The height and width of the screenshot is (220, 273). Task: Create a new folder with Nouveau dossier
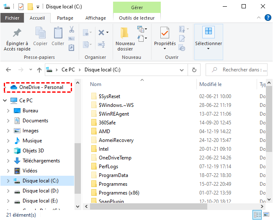coord(125,39)
